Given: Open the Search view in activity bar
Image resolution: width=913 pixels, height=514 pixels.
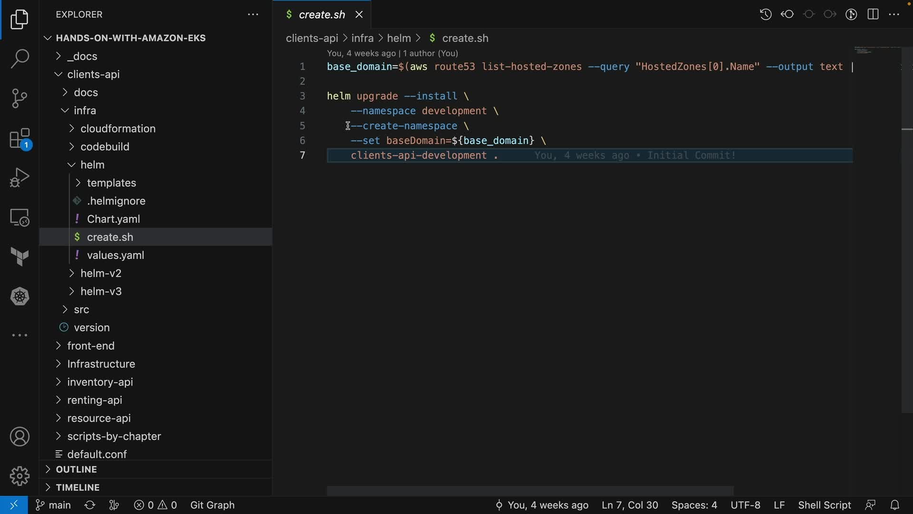Looking at the screenshot, I should 19,59.
